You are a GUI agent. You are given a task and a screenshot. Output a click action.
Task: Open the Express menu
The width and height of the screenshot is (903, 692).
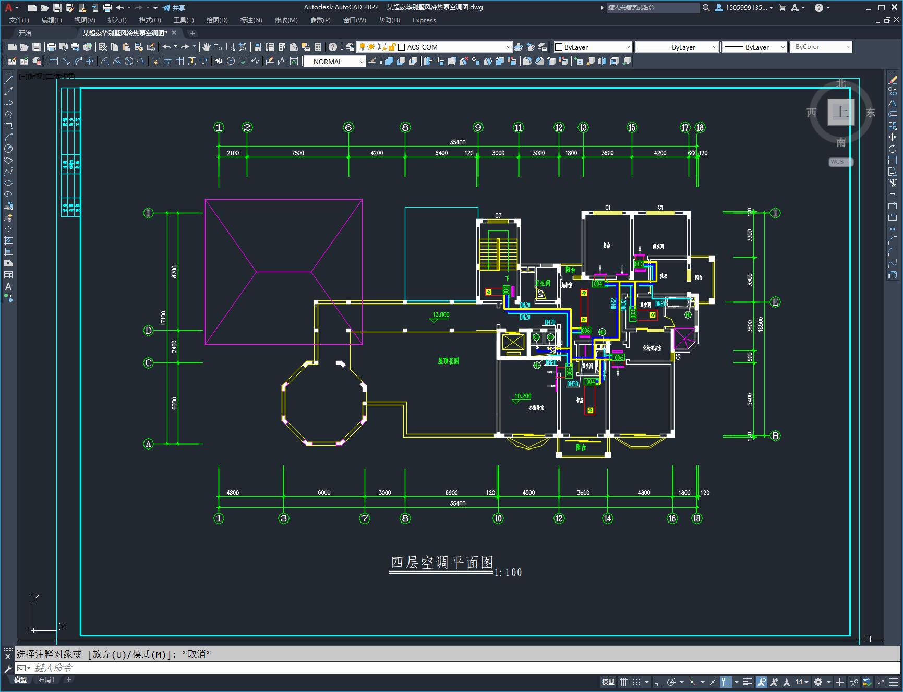424,20
